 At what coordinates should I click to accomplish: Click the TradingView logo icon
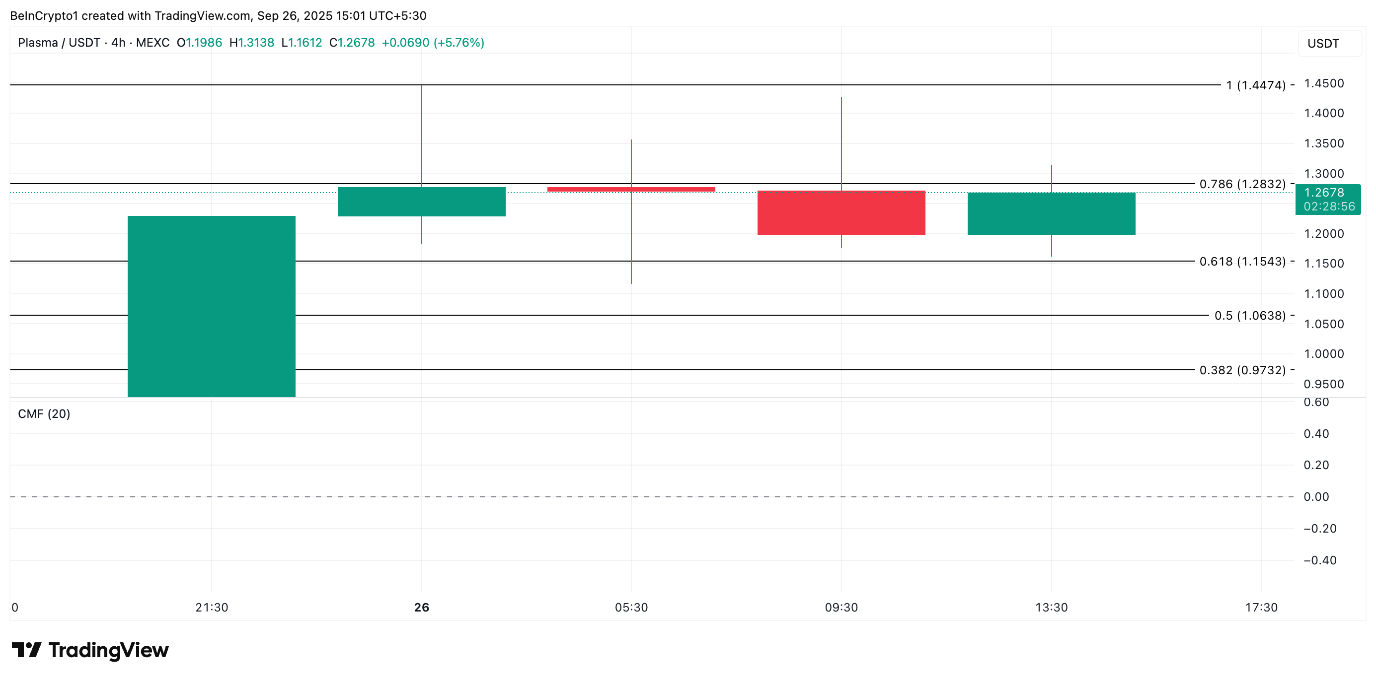[x=27, y=650]
